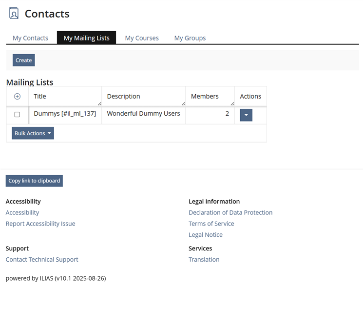Open the Accessibility link

point(22,212)
